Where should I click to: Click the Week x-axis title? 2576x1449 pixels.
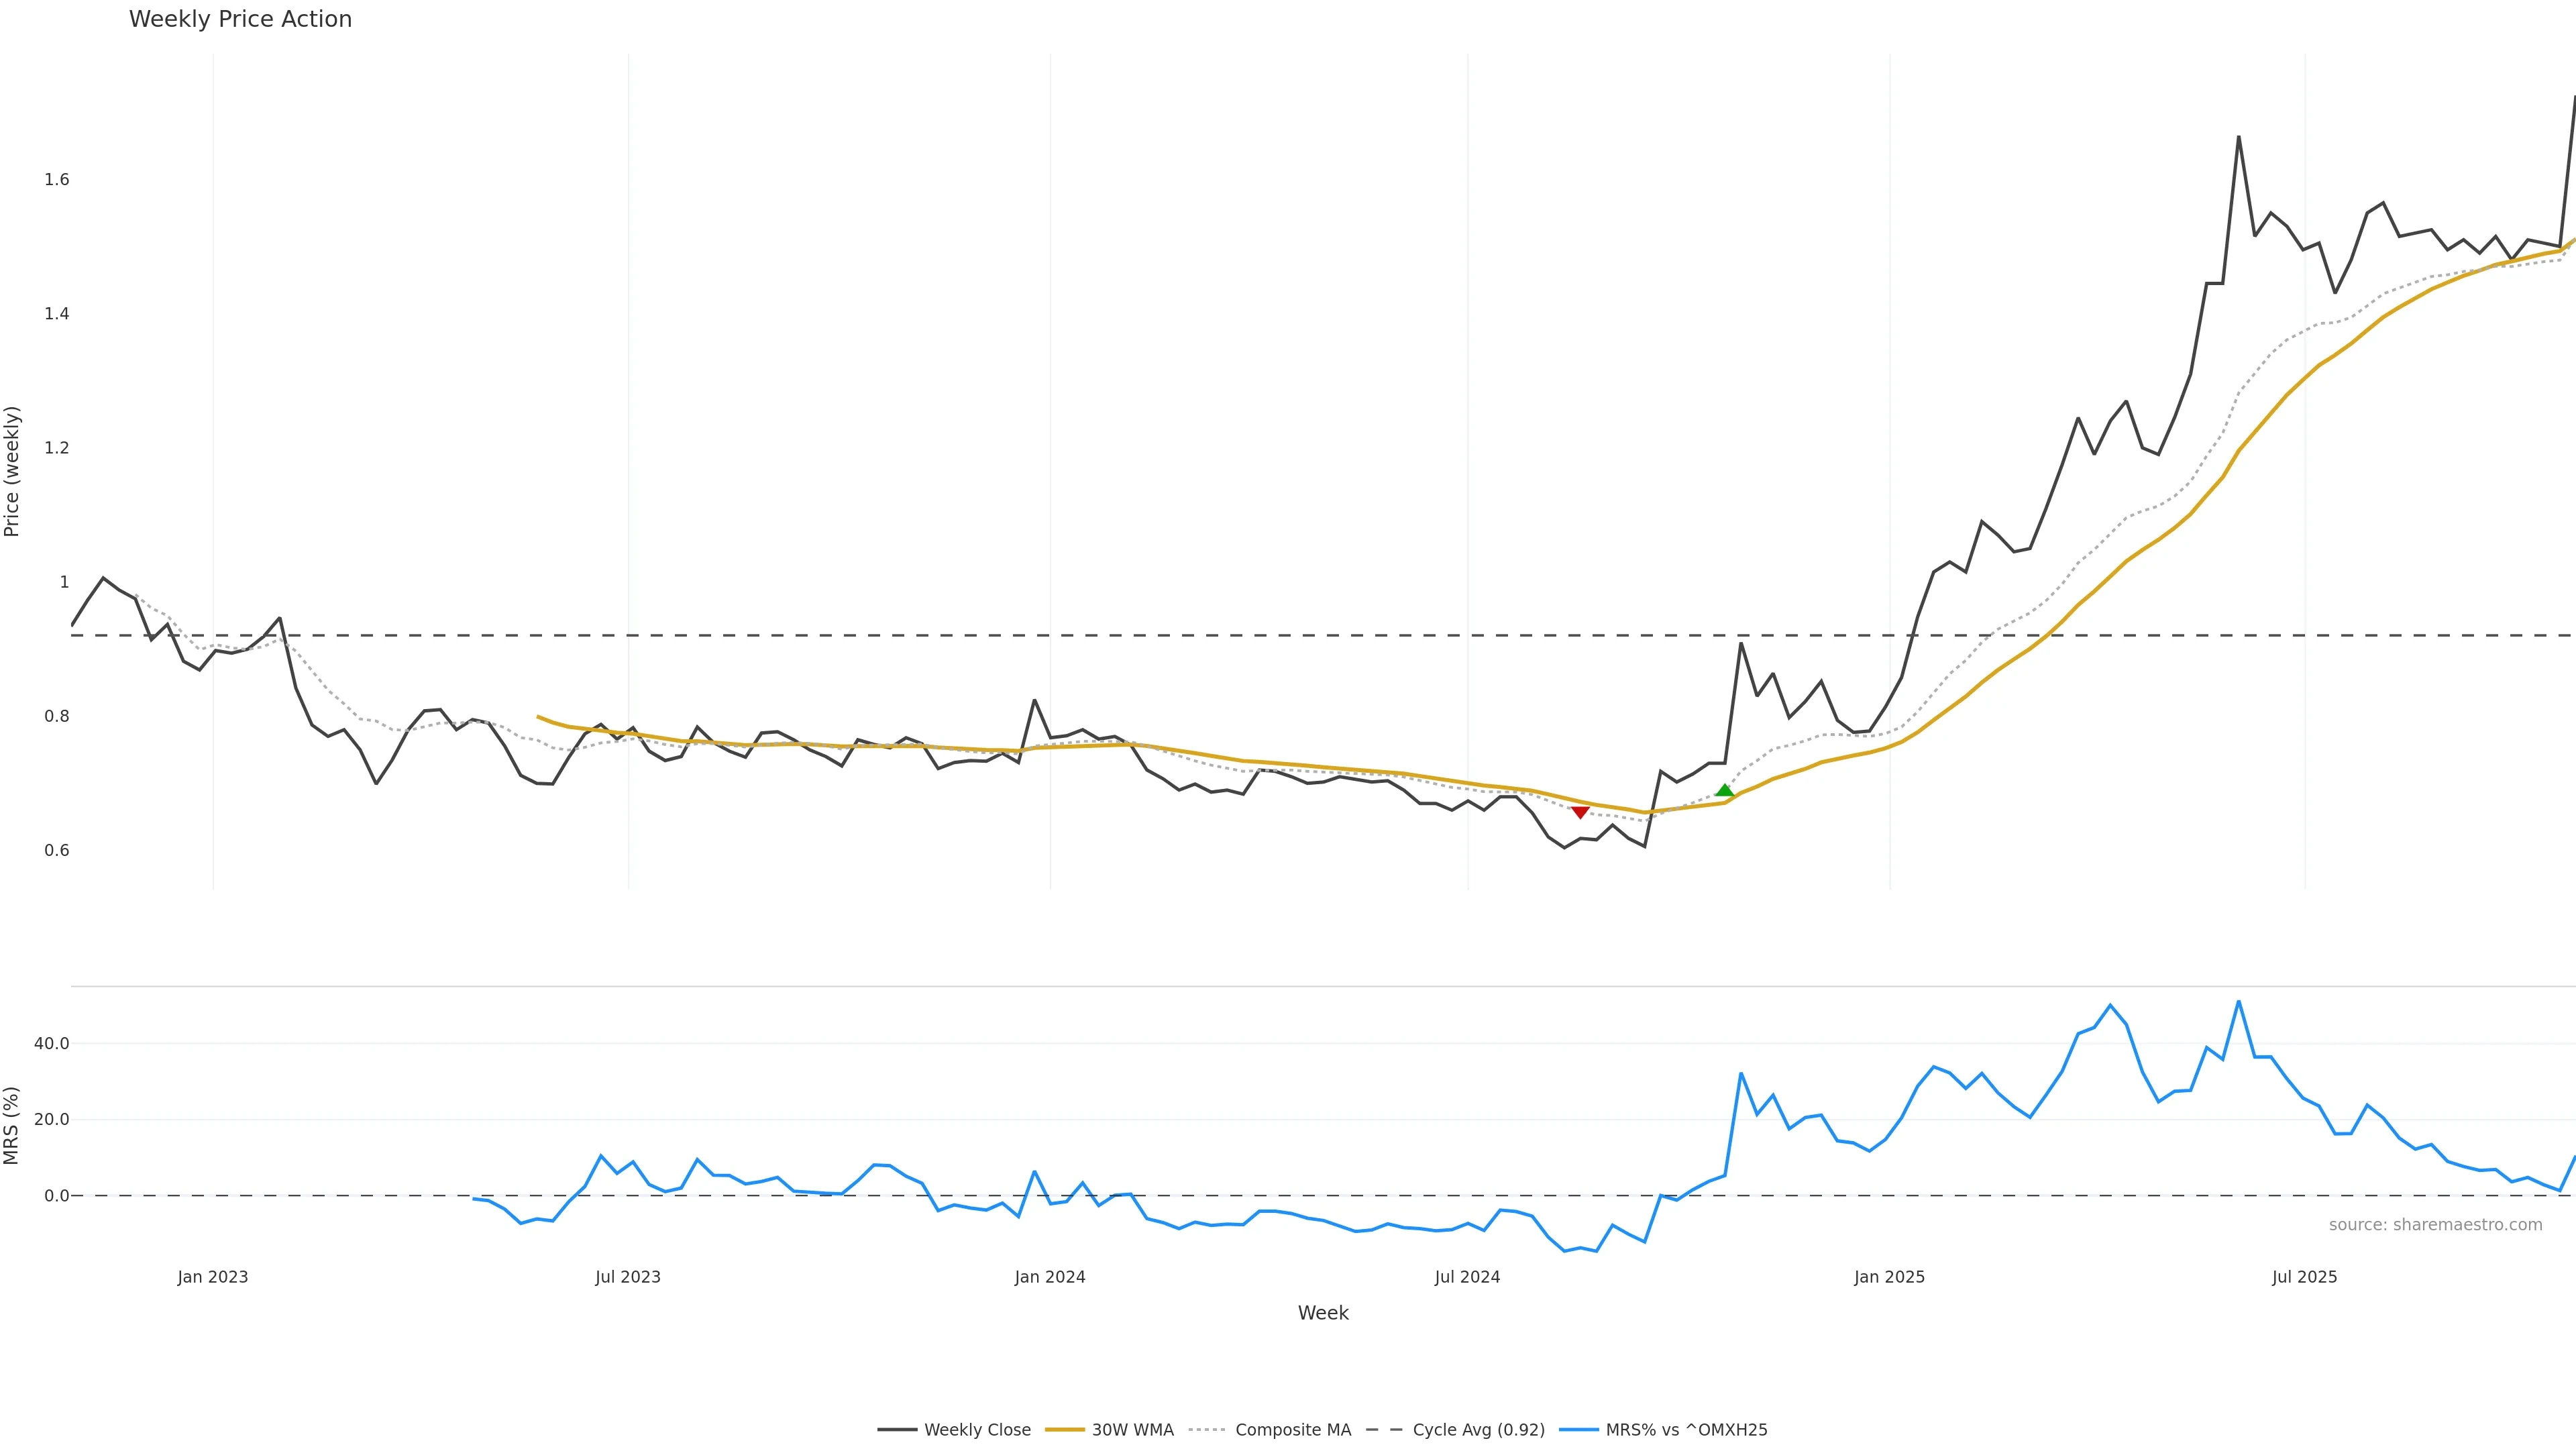pos(1323,1313)
